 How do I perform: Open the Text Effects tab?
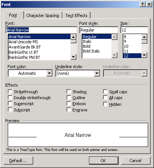pos(76,16)
